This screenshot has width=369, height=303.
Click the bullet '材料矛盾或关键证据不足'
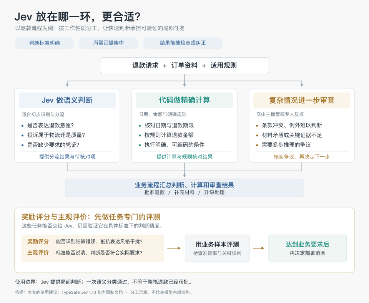coord(292,135)
